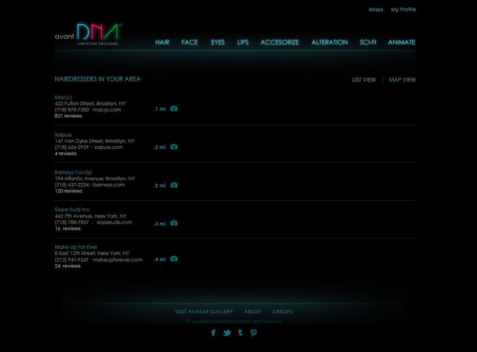Click the 4 reviews text
Viewport: 477px width, 352px height.
65,154
